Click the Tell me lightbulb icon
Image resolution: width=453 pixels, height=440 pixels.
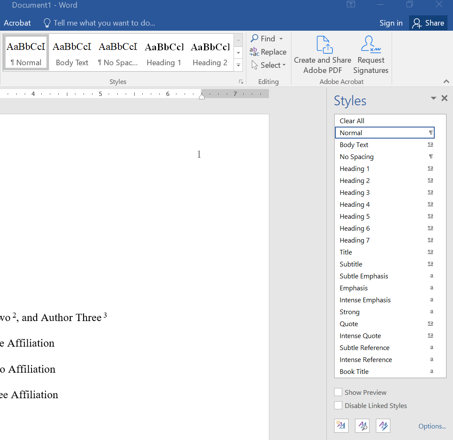[47, 23]
